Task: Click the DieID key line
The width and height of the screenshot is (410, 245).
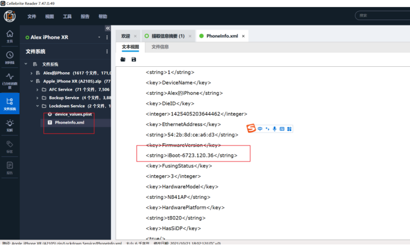Action: (x=170, y=104)
